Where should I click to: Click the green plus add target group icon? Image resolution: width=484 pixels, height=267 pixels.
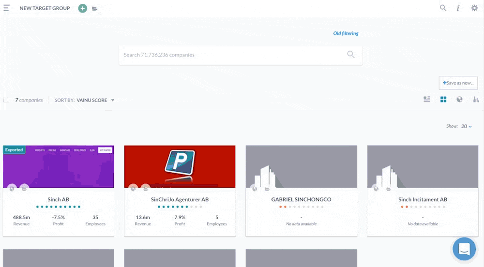coord(83,8)
